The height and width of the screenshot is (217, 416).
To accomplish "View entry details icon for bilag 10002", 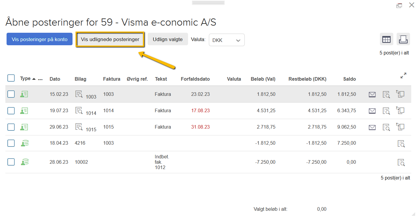I will pos(401,162).
